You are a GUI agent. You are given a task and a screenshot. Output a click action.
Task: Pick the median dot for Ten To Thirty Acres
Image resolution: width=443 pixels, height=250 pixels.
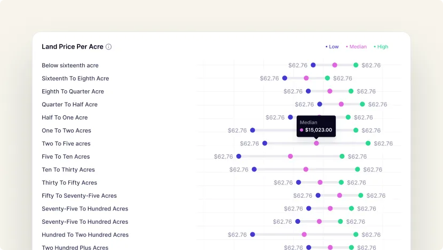306,169
